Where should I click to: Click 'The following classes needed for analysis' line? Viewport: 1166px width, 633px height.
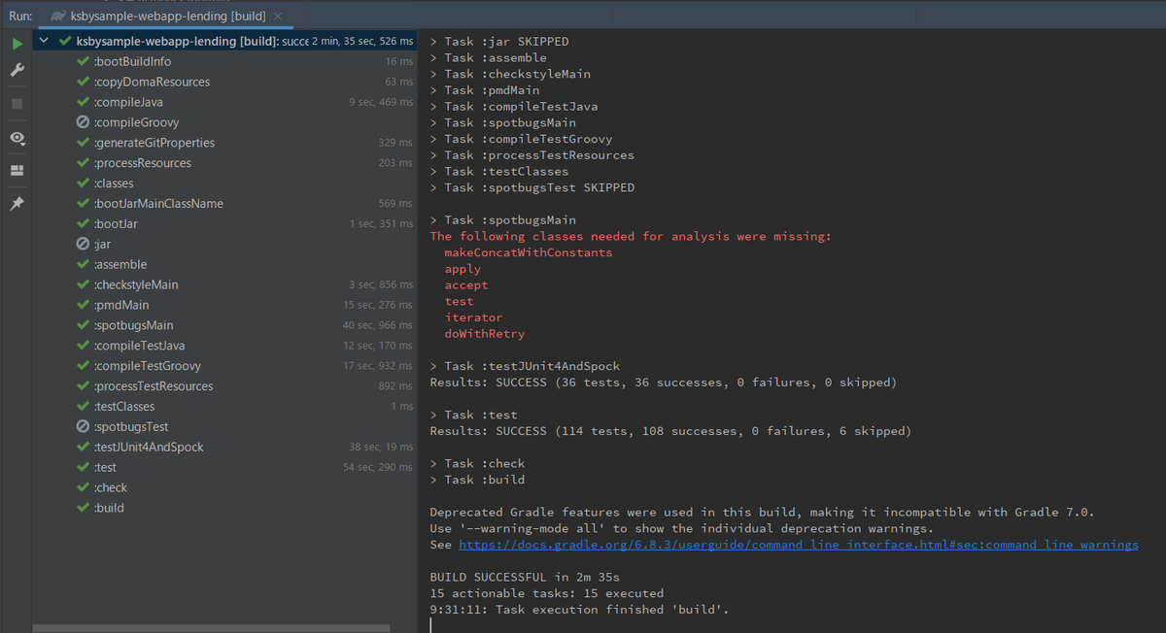click(631, 237)
